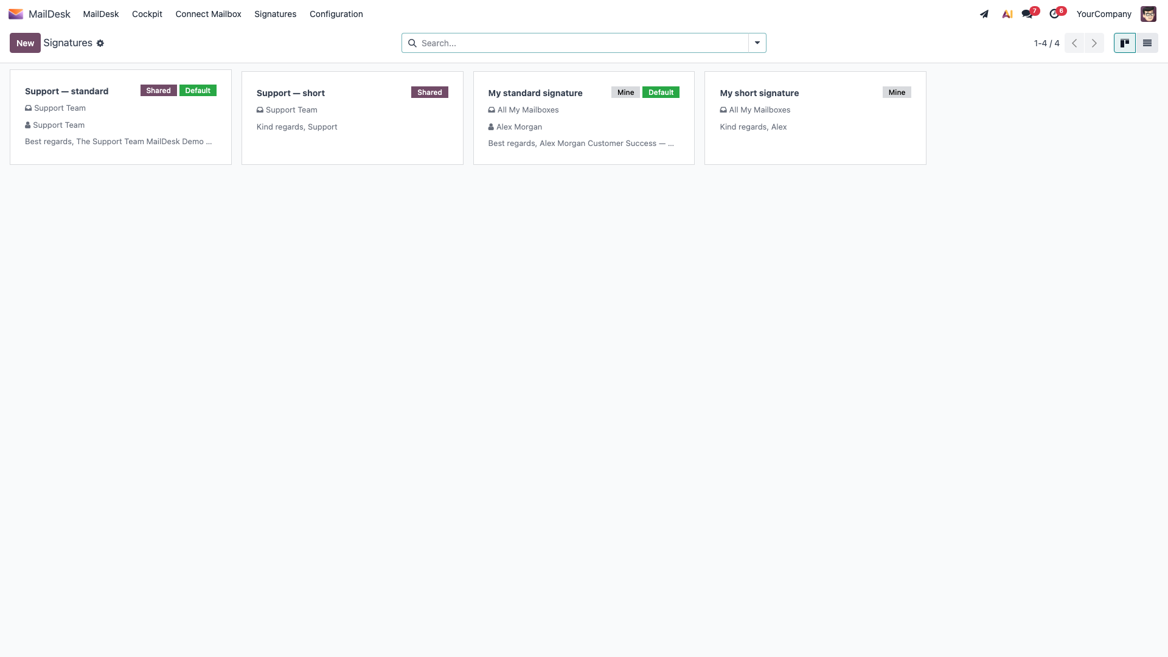Switch to list view

click(x=1147, y=43)
